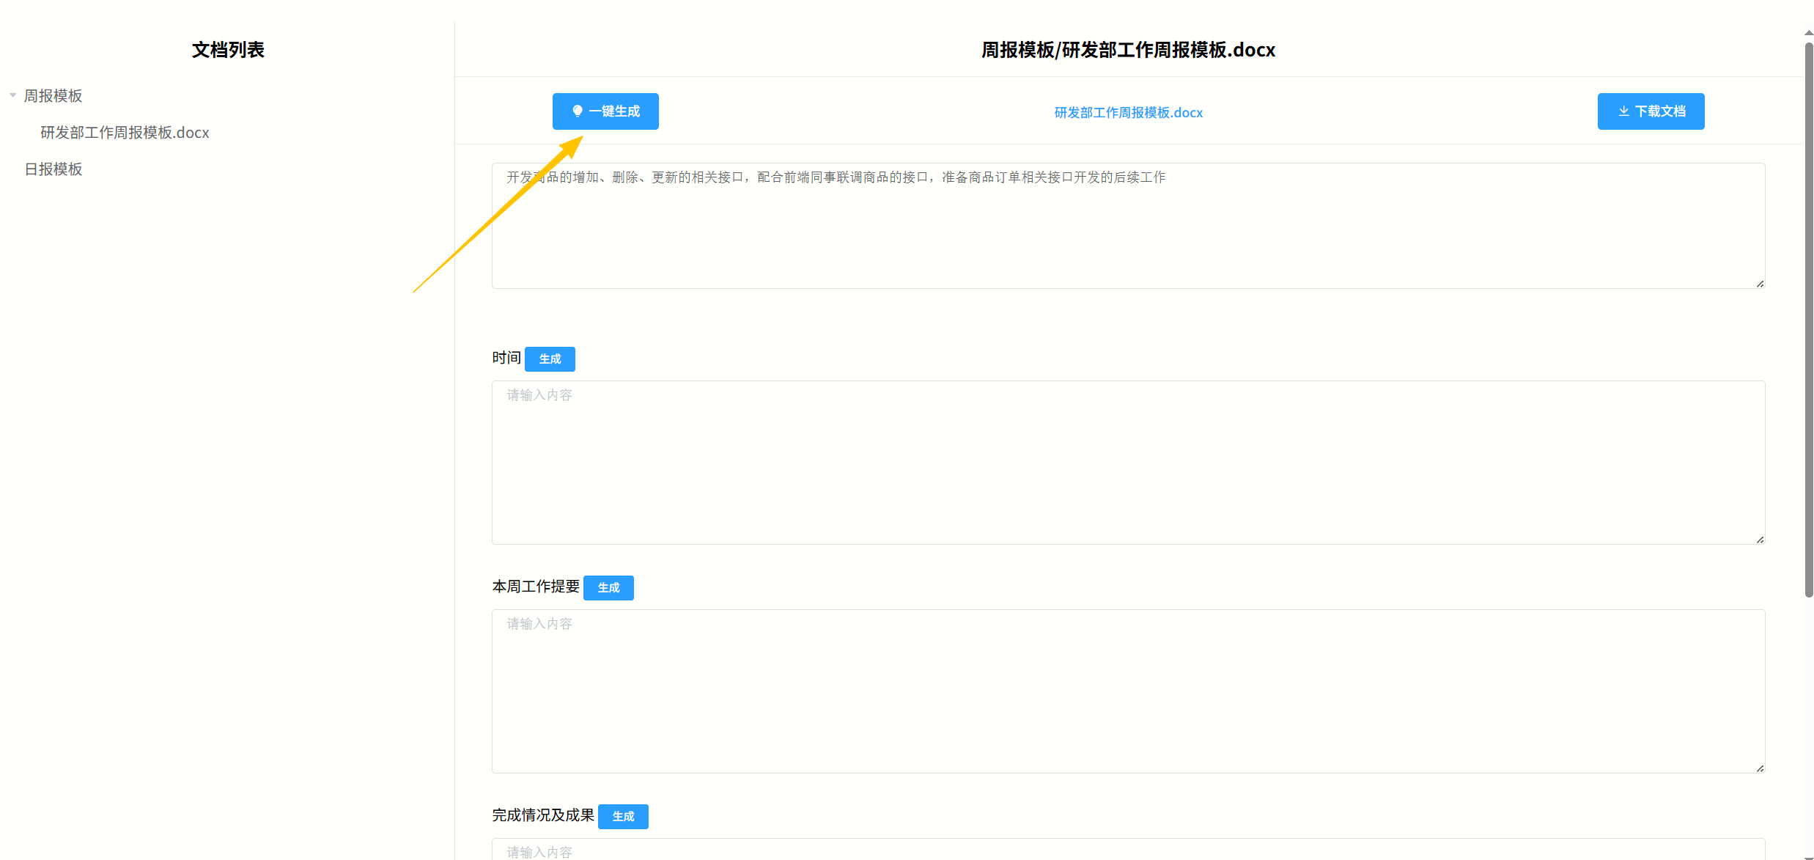
Task: Collapse the 周报模板 tree arrow
Action: pos(12,95)
